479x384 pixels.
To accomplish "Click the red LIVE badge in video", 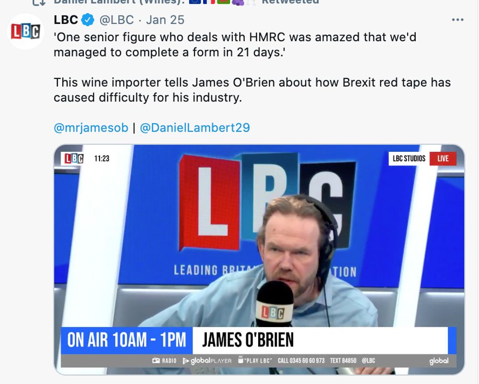I will pos(443,158).
